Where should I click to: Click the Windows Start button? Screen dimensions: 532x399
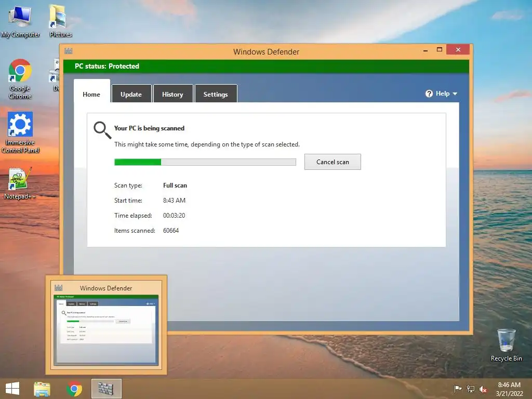tap(12, 389)
